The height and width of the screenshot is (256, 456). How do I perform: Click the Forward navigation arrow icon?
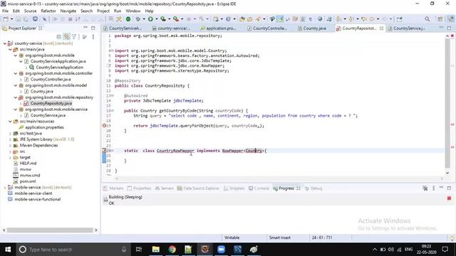coord(385,19)
